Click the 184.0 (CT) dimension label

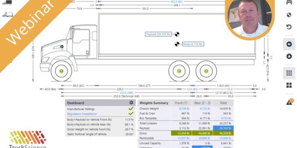(x=144, y=86)
